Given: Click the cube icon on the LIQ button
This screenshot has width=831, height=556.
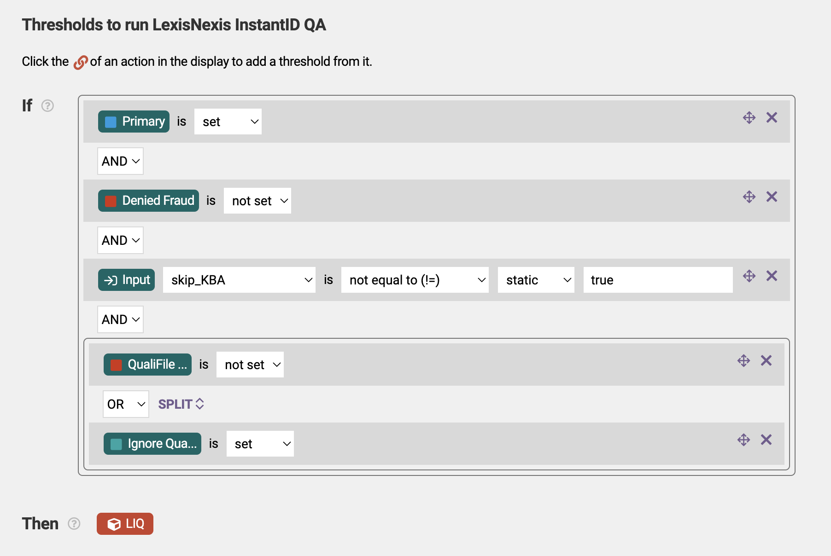Looking at the screenshot, I should coord(114,524).
